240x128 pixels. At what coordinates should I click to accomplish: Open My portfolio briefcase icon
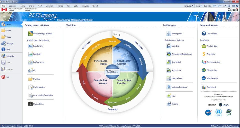coord(30,104)
